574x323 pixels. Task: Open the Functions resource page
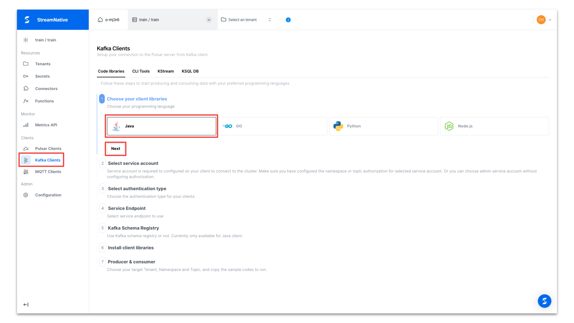tap(44, 101)
